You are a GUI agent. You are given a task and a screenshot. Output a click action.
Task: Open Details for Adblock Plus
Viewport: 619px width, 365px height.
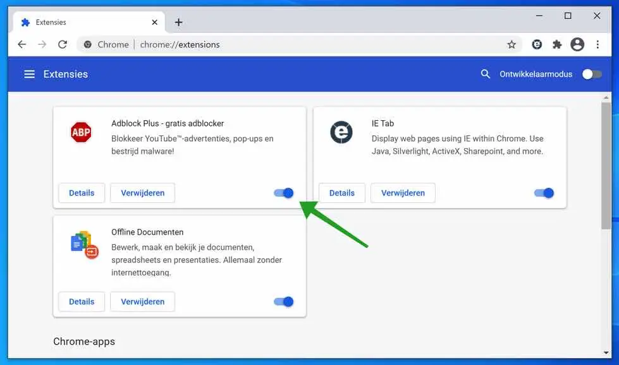pyautogui.click(x=82, y=193)
